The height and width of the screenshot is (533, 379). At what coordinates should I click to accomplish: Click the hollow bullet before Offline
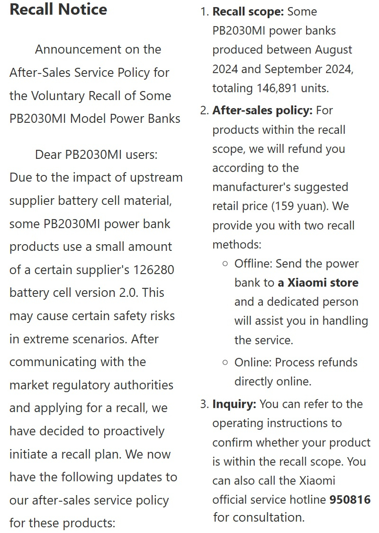click(x=225, y=264)
